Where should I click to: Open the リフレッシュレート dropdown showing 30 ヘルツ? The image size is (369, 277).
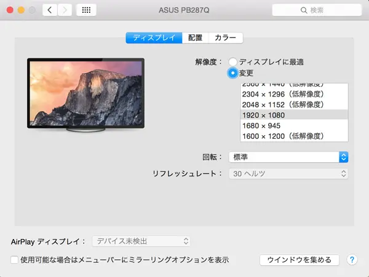point(288,174)
